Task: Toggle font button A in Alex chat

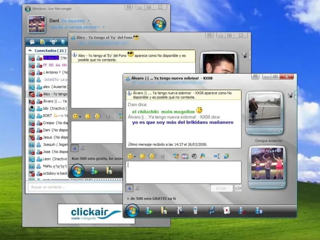Action: coord(75,148)
